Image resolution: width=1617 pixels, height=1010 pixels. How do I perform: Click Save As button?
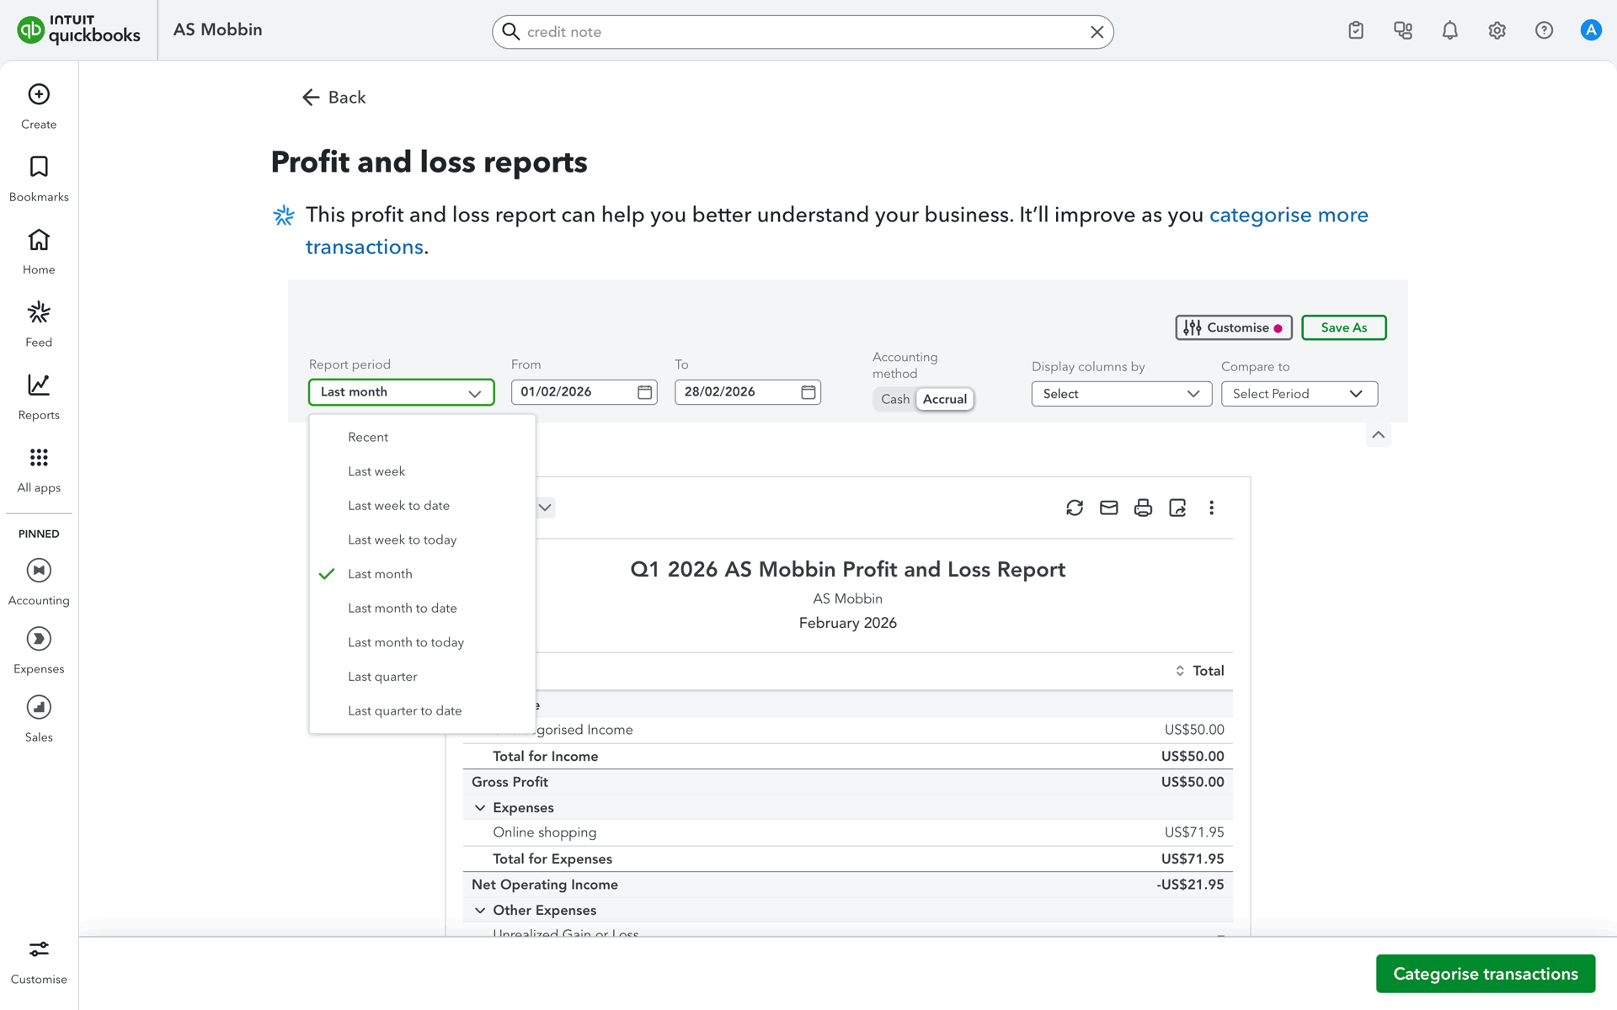coord(1343,327)
